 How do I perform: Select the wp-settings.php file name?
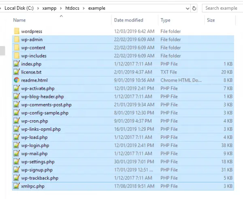tap(38, 162)
